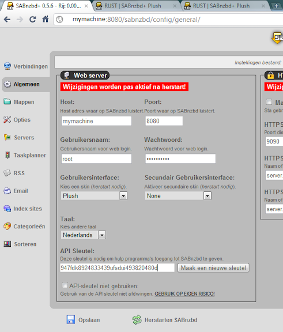Click the HTTPS port field with 9090

point(274,141)
